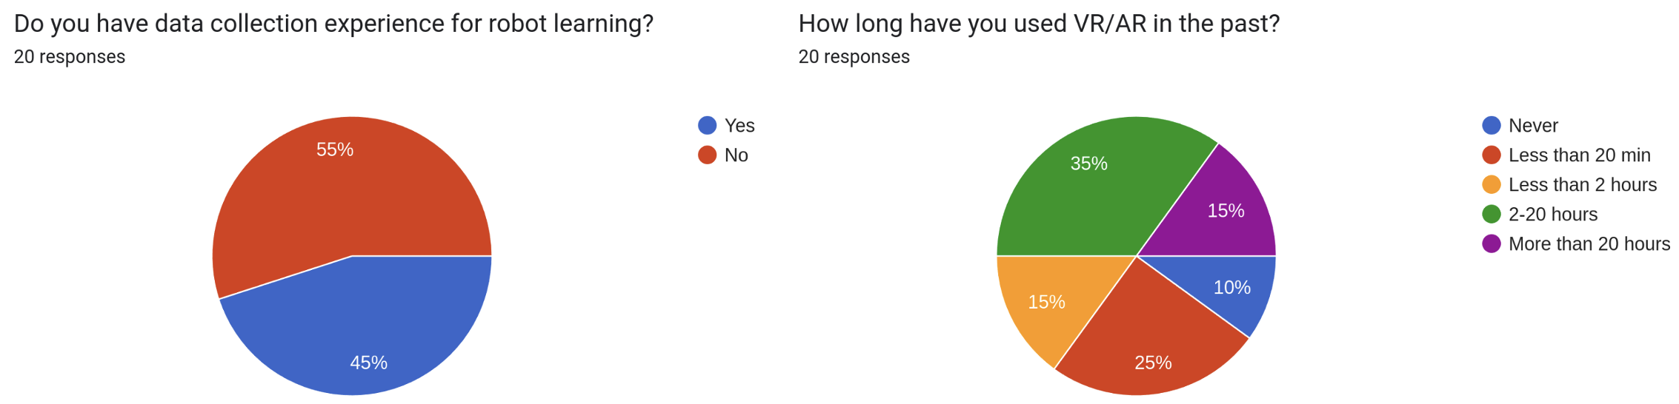The image size is (1679, 404).
Task: Select the Yes legend label
Action: pos(739,126)
